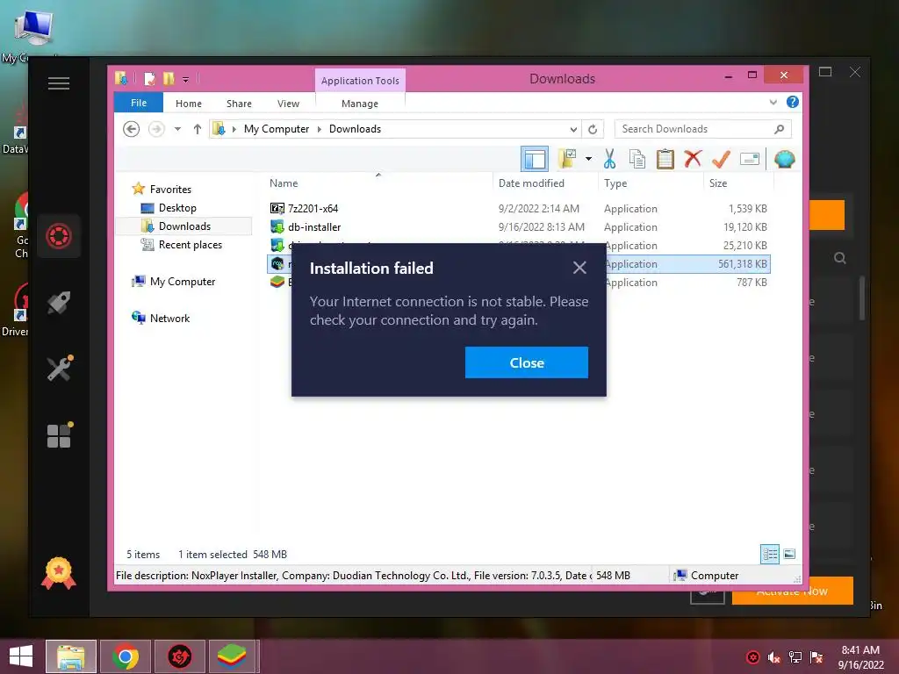This screenshot has width=899, height=674.
Task: Switch to the Share ribbon tab
Action: 239,104
